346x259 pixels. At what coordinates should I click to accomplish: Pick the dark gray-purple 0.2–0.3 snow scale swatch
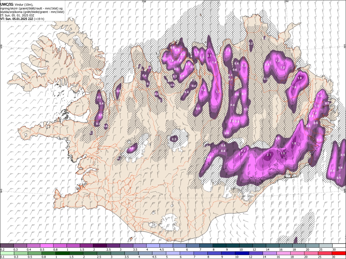[7, 246]
